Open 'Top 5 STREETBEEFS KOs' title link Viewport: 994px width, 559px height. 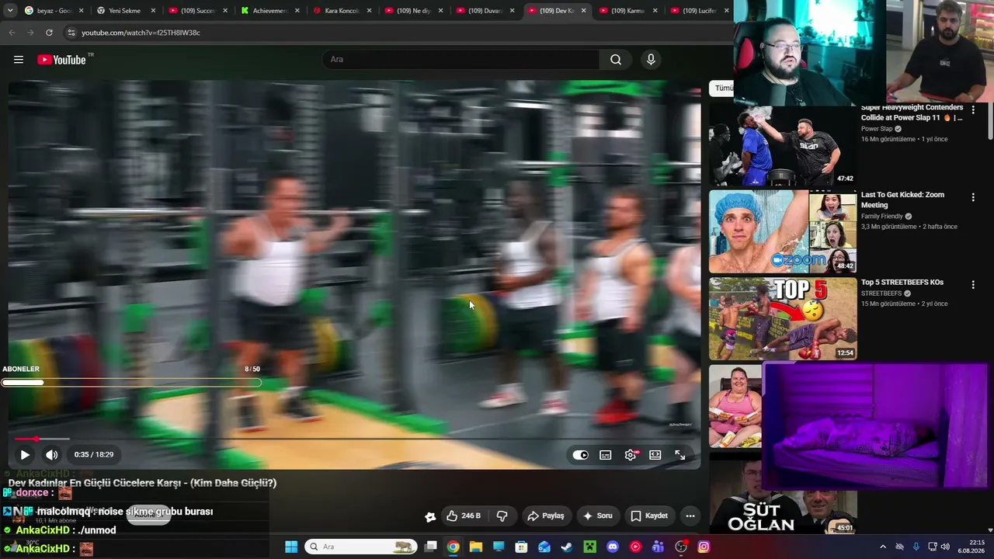[902, 283]
